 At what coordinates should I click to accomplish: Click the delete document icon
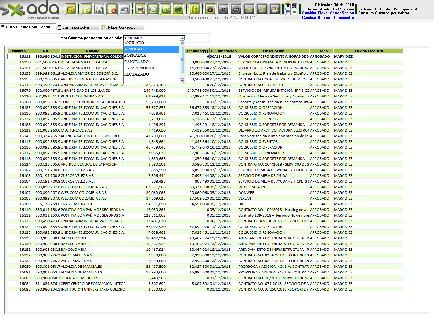pyautogui.click(x=112, y=9)
